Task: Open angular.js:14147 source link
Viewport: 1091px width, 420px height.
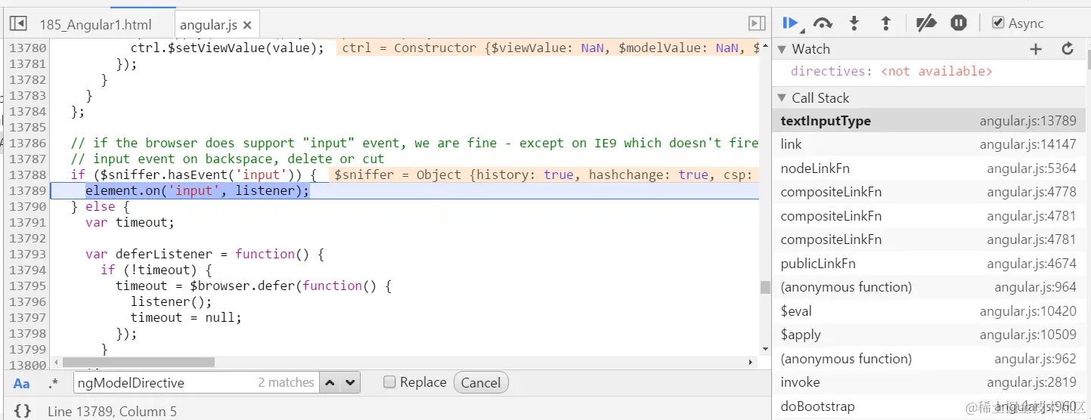Action: pyautogui.click(x=1027, y=144)
